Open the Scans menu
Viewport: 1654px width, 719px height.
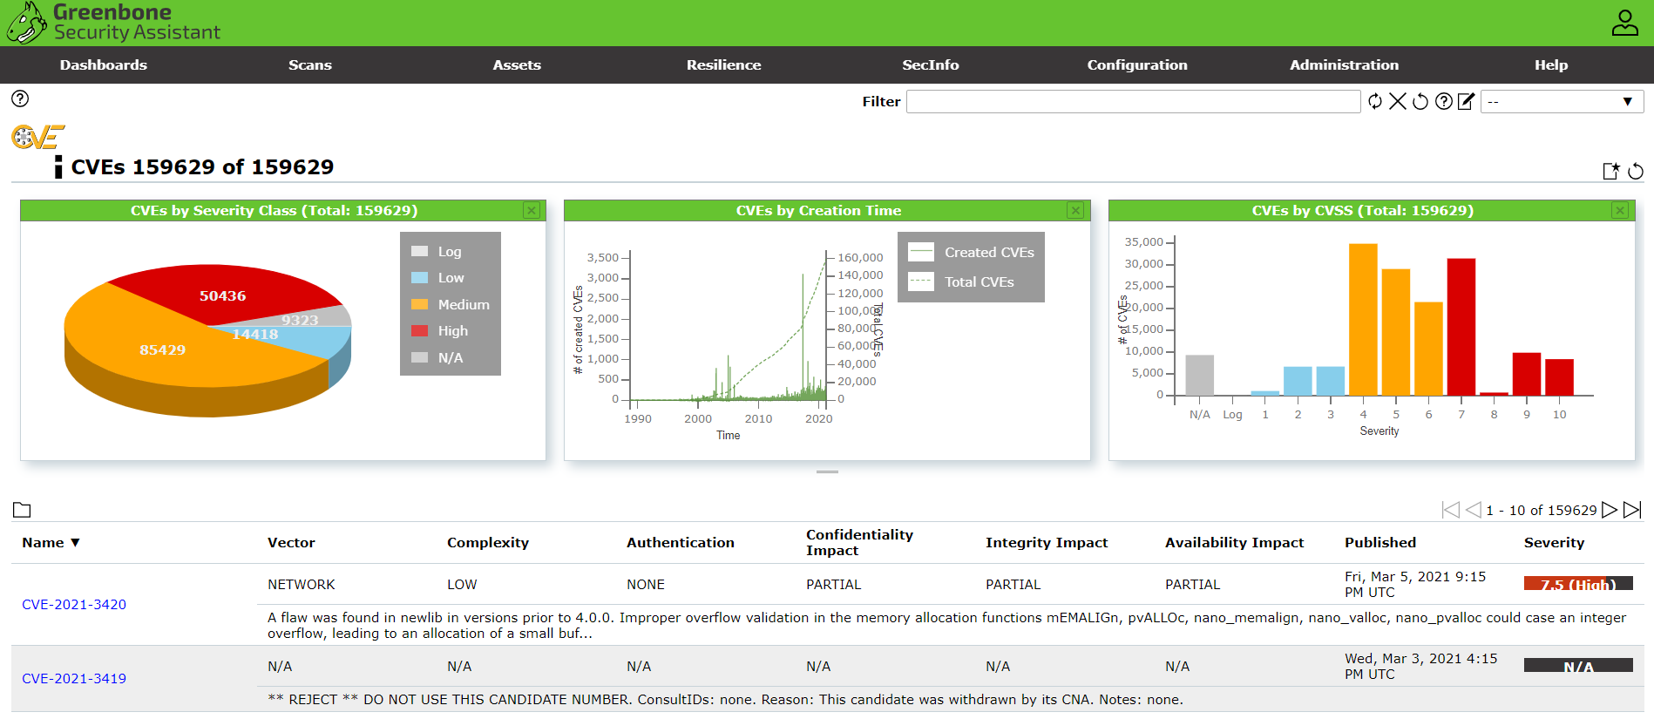309,65
